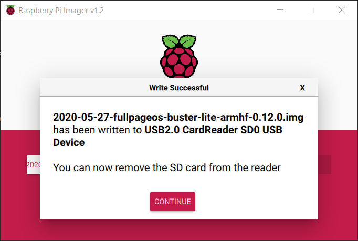
Task: Maximize the Raspberry Pi Imager window
Action: (x=311, y=10)
